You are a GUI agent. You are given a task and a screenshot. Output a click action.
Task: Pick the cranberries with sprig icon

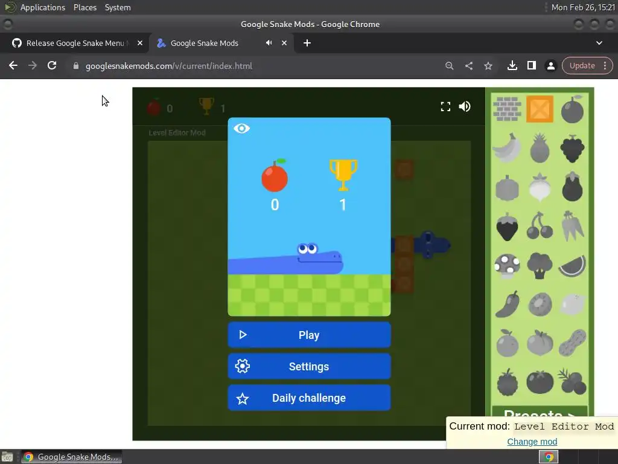(572, 382)
